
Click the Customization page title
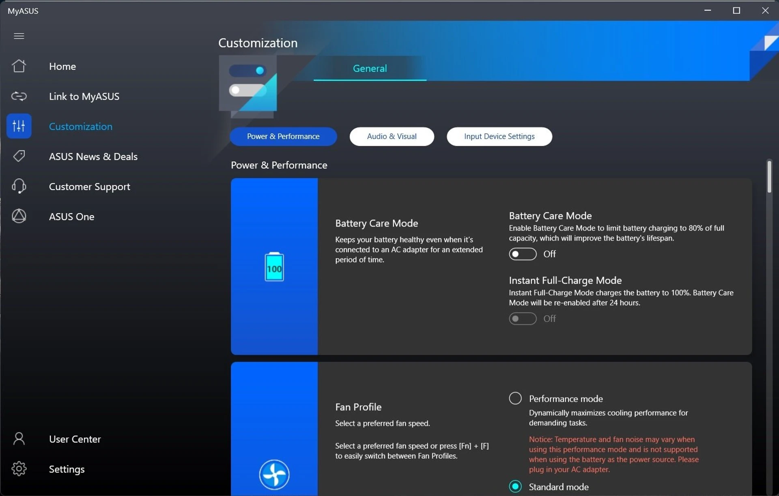(x=258, y=43)
